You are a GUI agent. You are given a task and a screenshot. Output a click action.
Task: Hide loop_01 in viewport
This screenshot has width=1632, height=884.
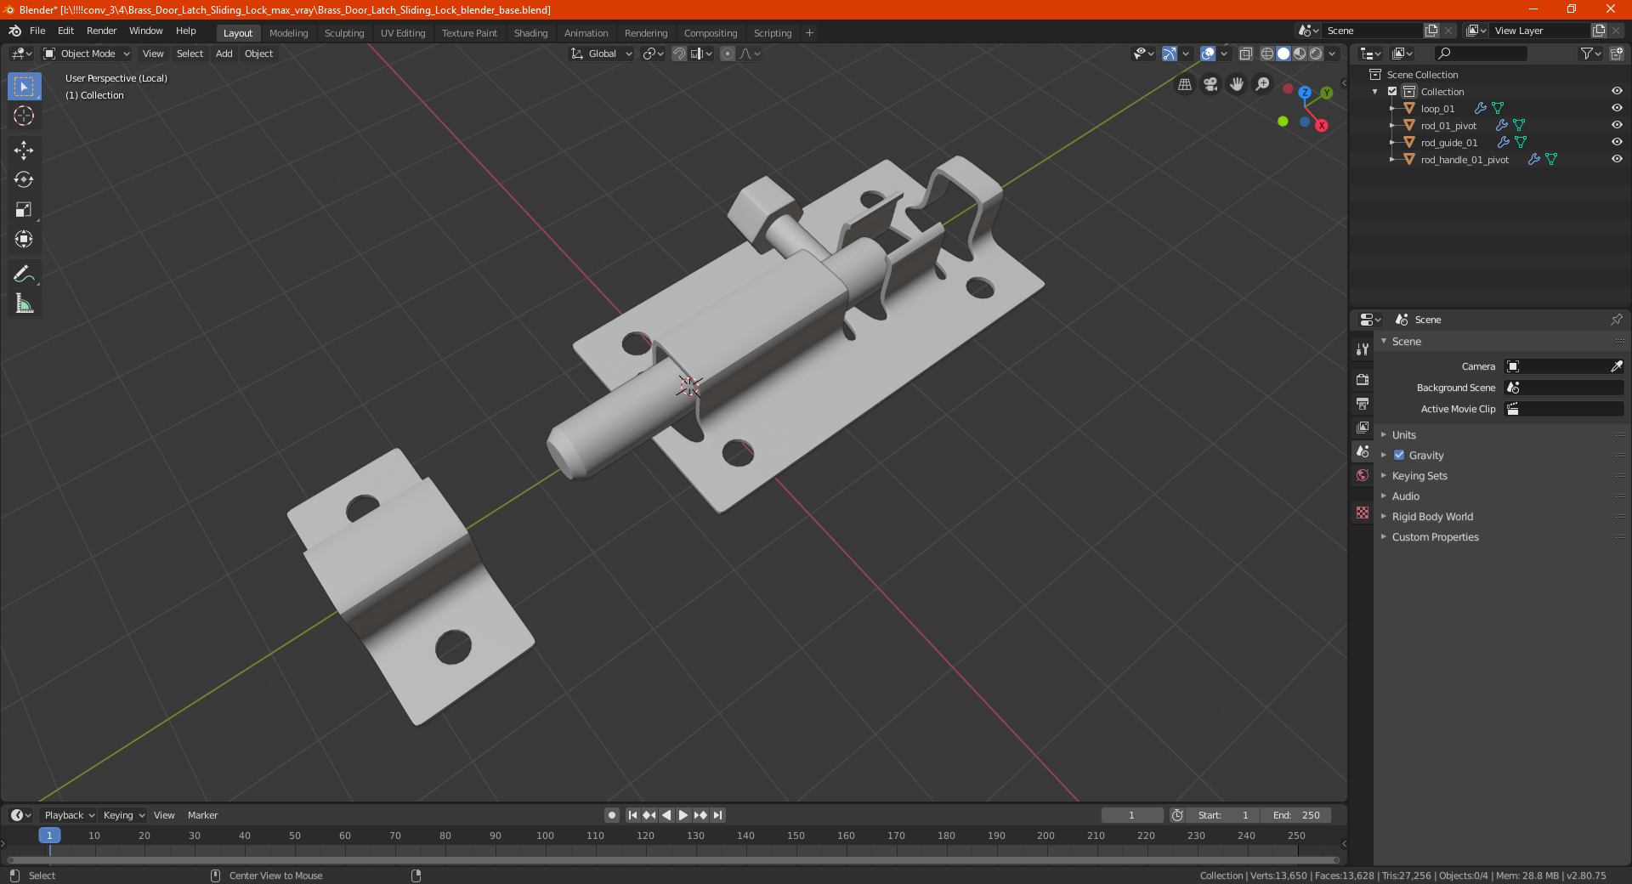click(1617, 109)
